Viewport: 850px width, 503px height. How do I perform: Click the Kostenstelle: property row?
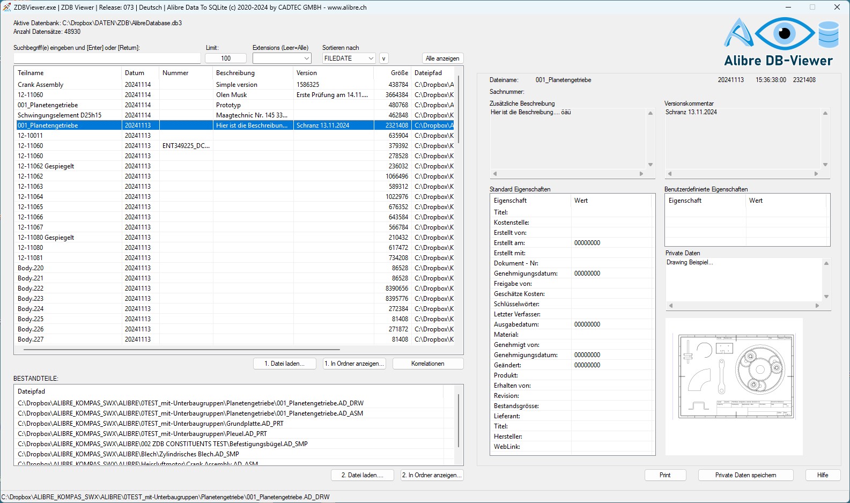click(571, 223)
